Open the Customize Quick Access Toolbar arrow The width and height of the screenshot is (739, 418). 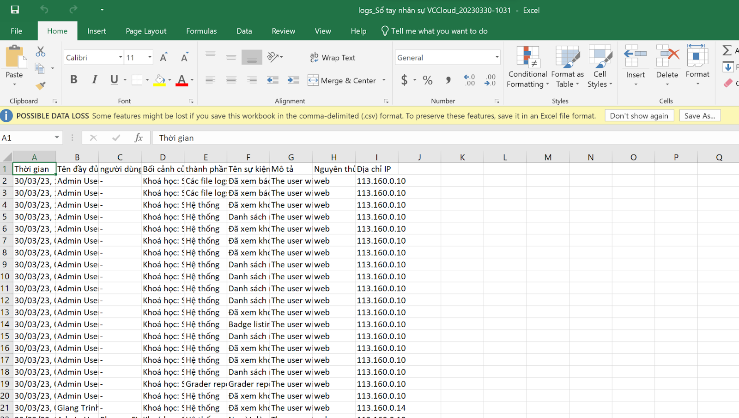click(x=102, y=10)
